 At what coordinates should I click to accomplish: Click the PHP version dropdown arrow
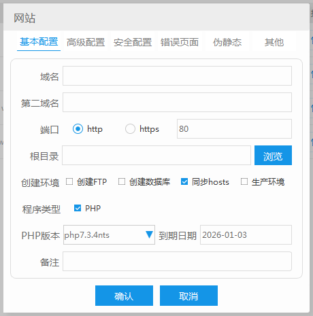[149, 234]
